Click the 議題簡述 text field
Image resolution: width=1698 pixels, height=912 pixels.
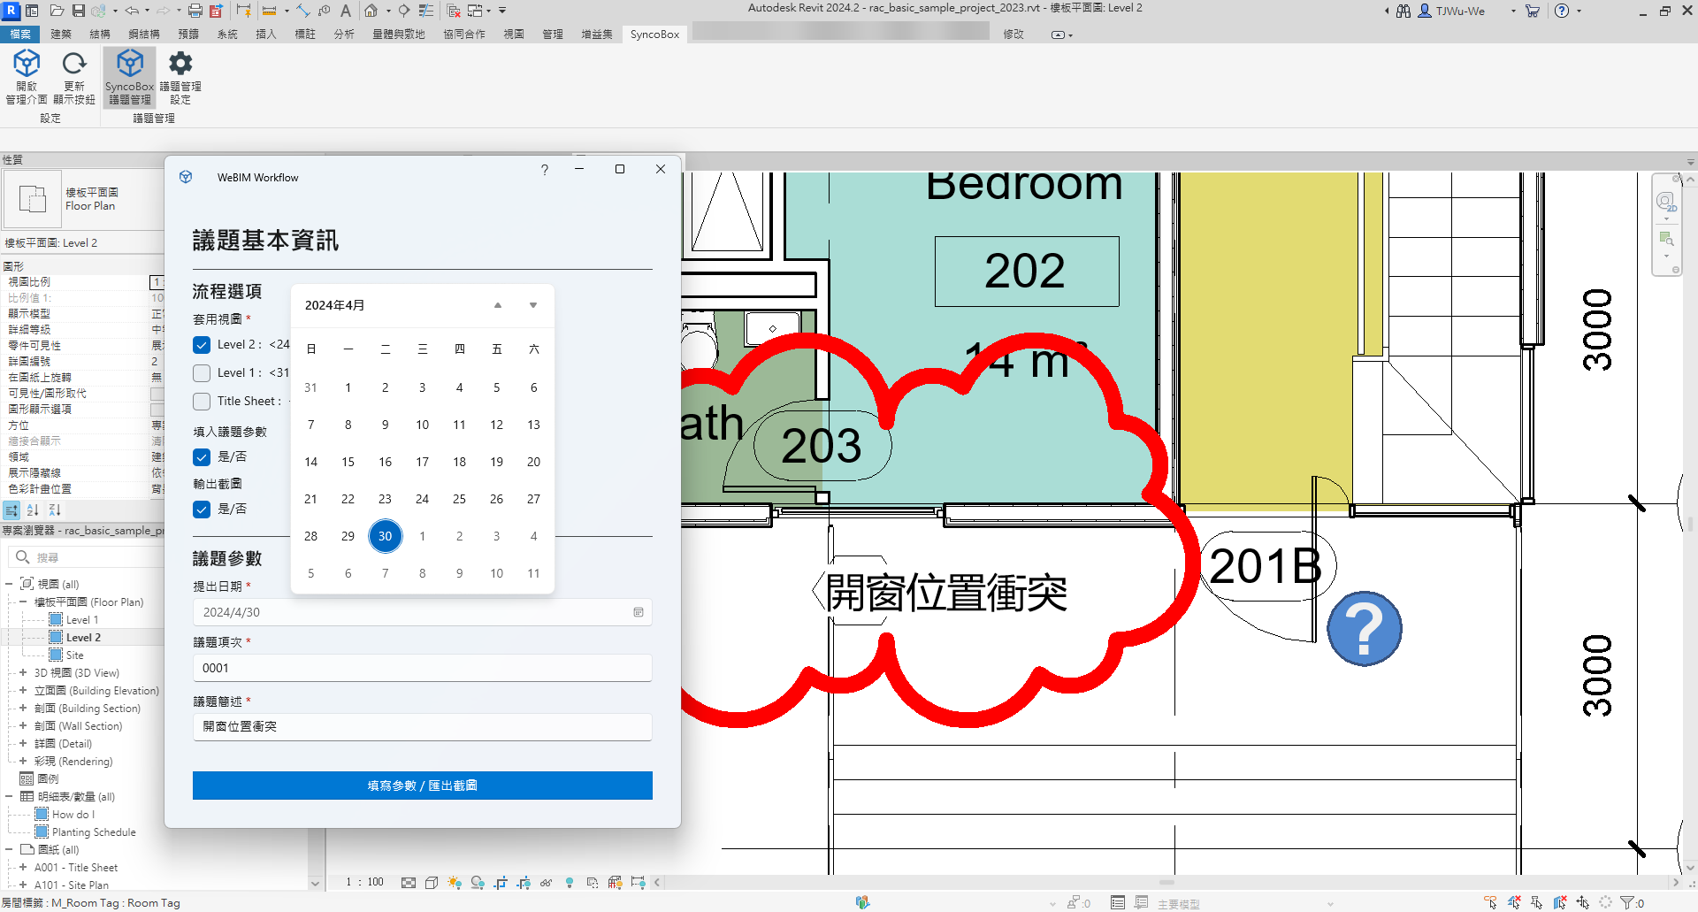tap(422, 726)
